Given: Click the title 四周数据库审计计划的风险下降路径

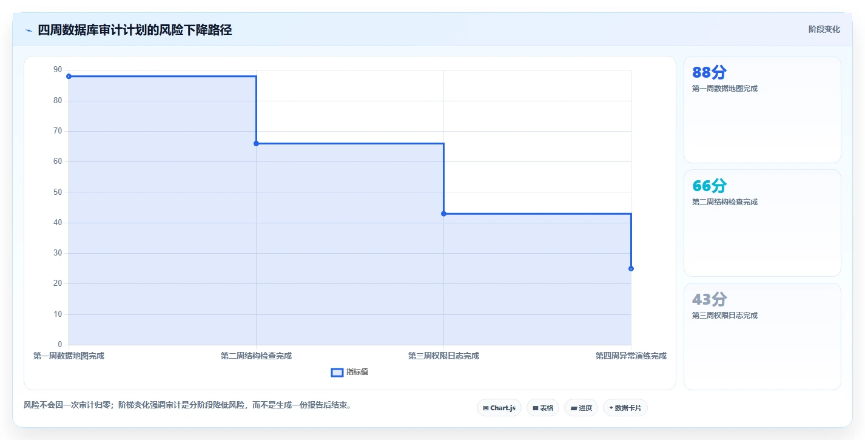Looking at the screenshot, I should coord(135,30).
